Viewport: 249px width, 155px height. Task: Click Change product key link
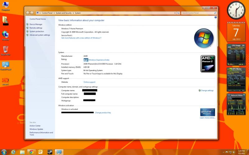pyautogui.click(x=103, y=113)
